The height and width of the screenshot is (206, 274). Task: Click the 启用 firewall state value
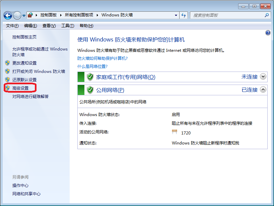(x=176, y=115)
